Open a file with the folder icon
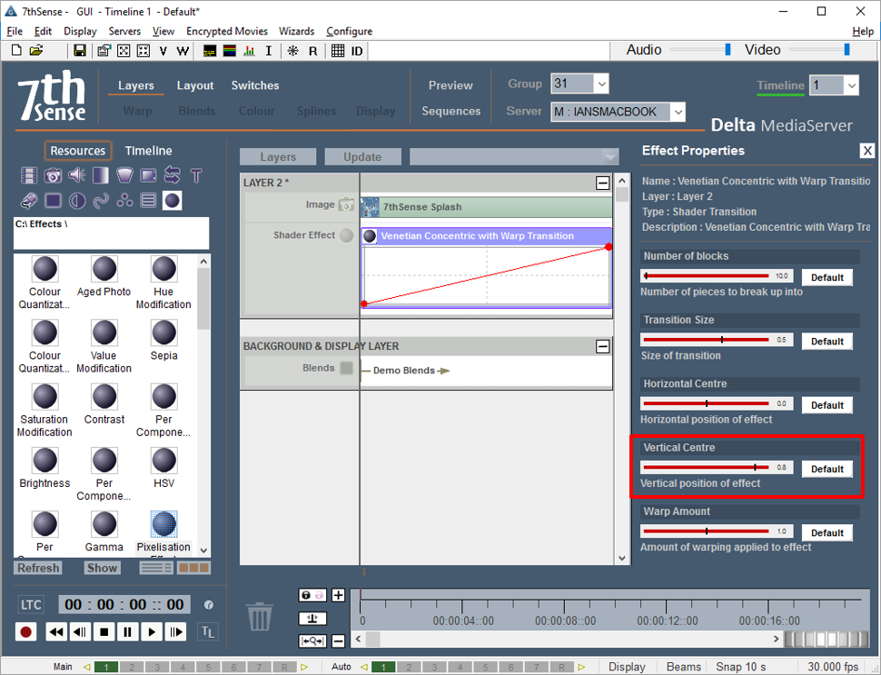 [36, 51]
